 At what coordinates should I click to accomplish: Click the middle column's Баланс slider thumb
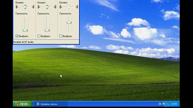[x=47, y=7]
